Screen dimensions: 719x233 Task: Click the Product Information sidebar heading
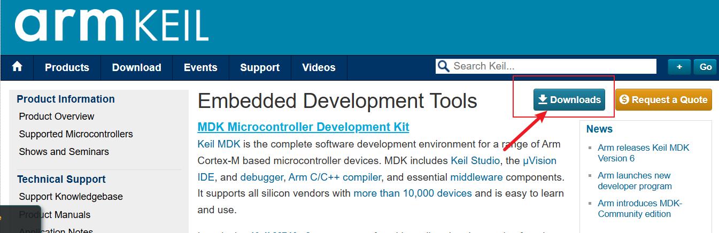[x=66, y=99]
